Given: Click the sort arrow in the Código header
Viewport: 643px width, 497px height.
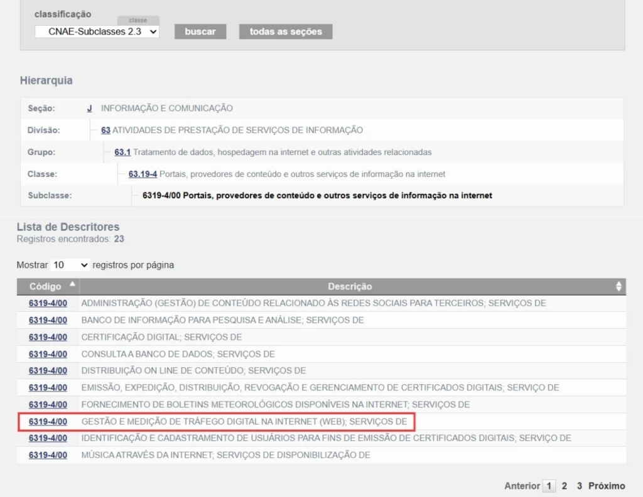Looking at the screenshot, I should point(72,284).
